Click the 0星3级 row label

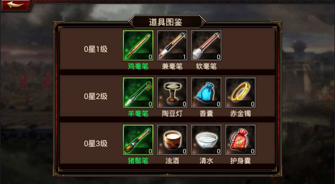point(96,143)
